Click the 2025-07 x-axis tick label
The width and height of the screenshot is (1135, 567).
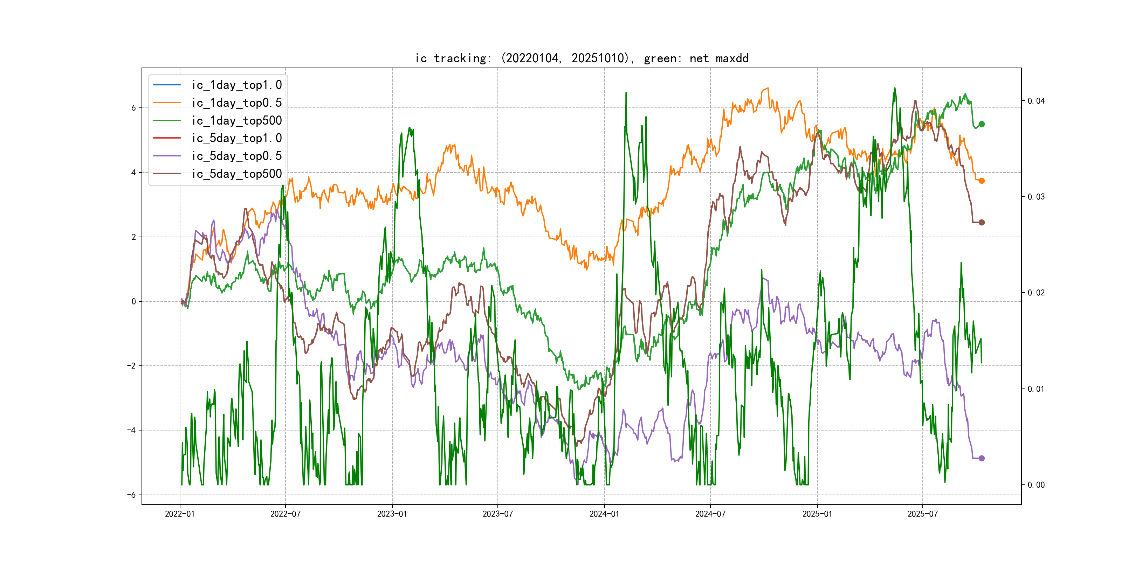coord(922,514)
